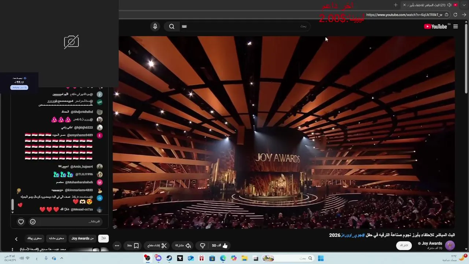Open Microsoft Edge from the taskbar

[x=223, y=258]
